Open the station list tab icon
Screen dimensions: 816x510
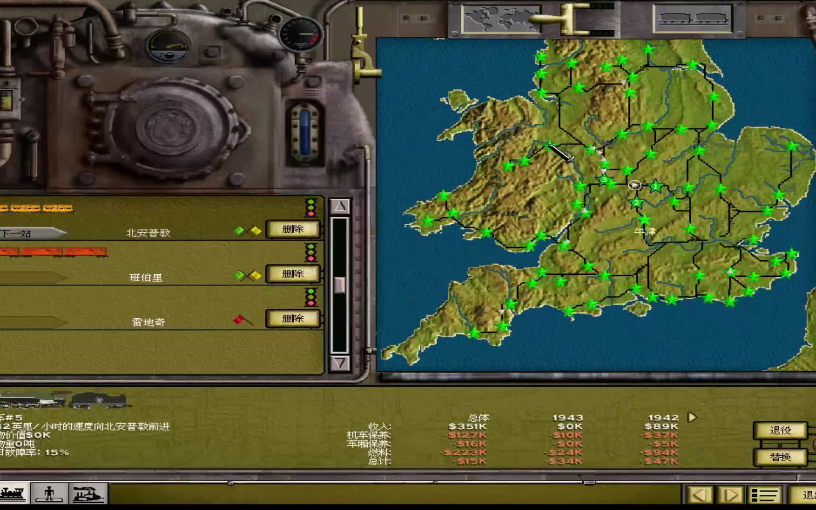(x=49, y=494)
